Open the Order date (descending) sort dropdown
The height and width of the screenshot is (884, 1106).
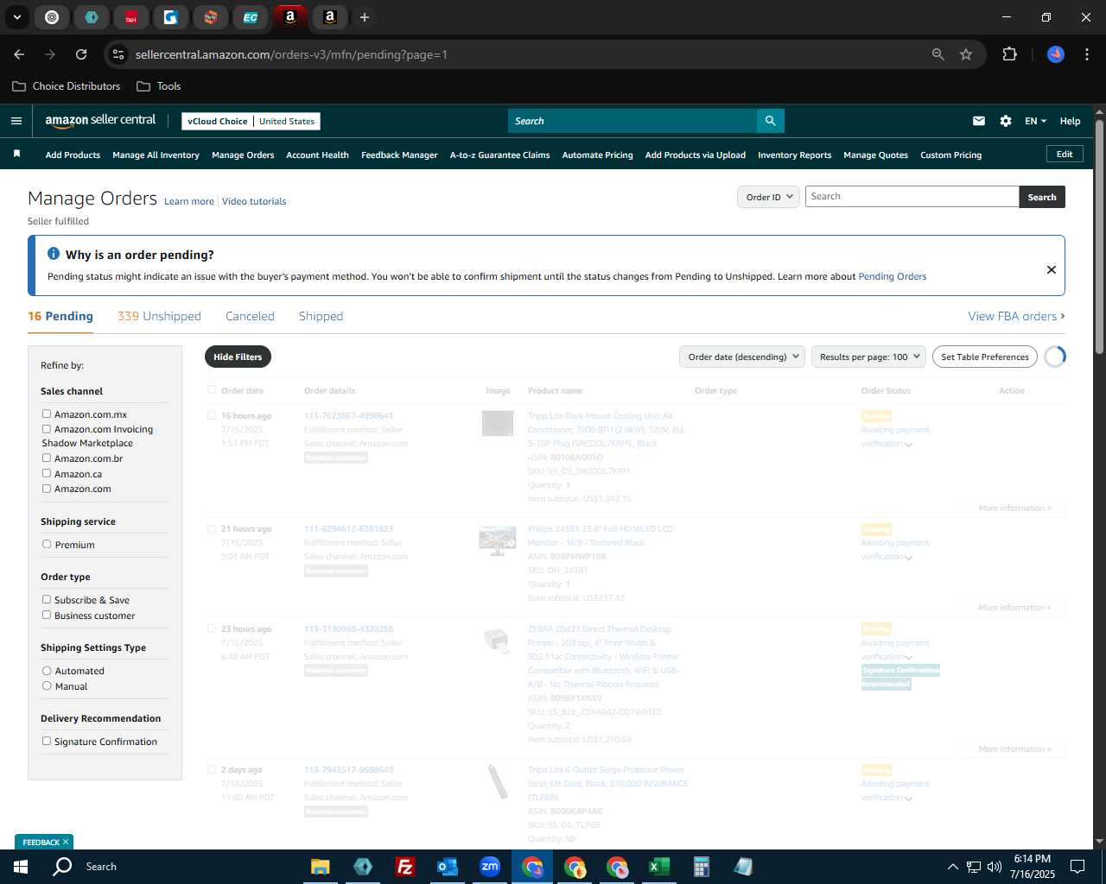coord(742,357)
